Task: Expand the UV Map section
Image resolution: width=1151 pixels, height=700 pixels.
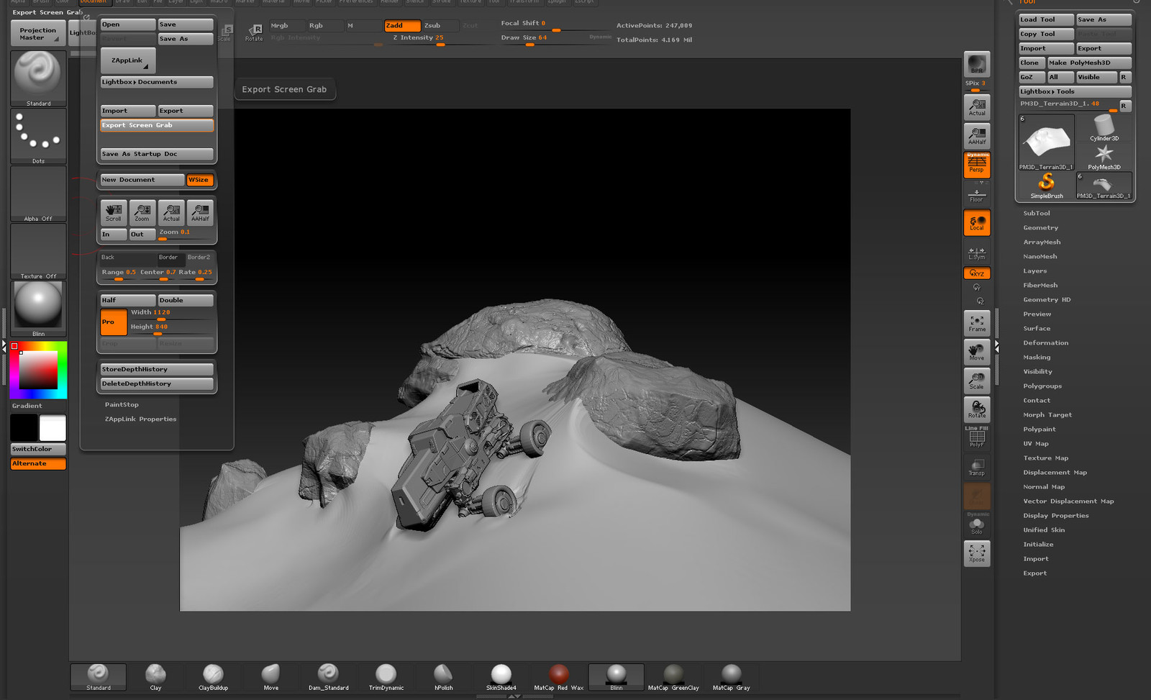Action: (x=1036, y=443)
